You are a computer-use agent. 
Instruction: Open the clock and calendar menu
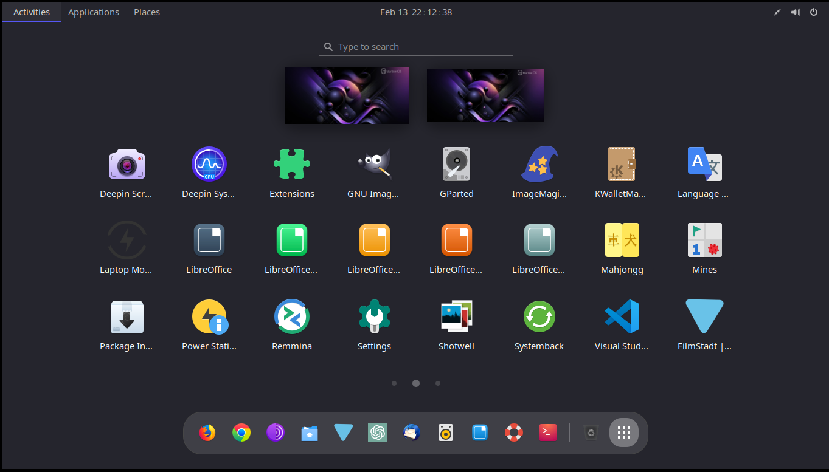click(x=416, y=12)
